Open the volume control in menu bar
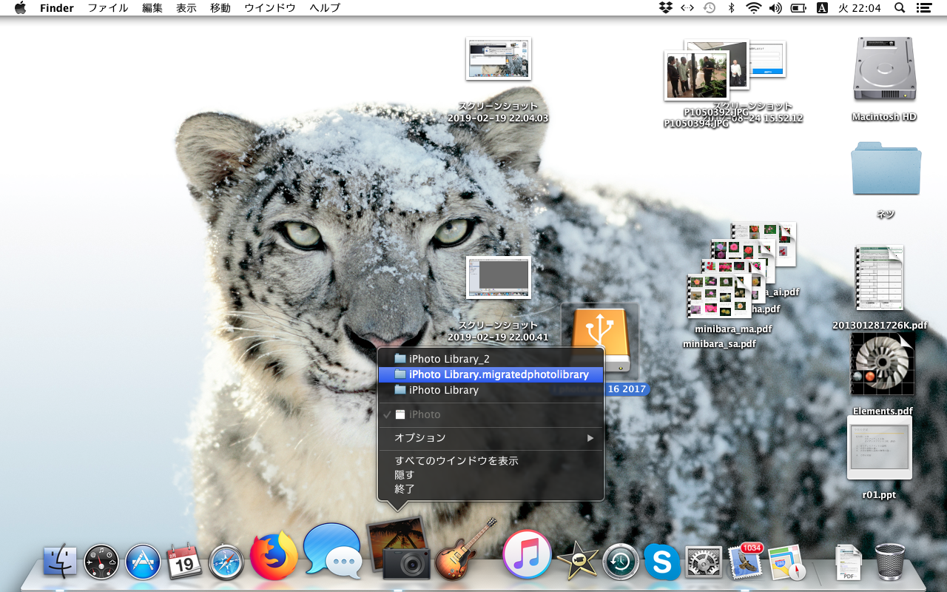The height and width of the screenshot is (592, 947). click(x=775, y=8)
